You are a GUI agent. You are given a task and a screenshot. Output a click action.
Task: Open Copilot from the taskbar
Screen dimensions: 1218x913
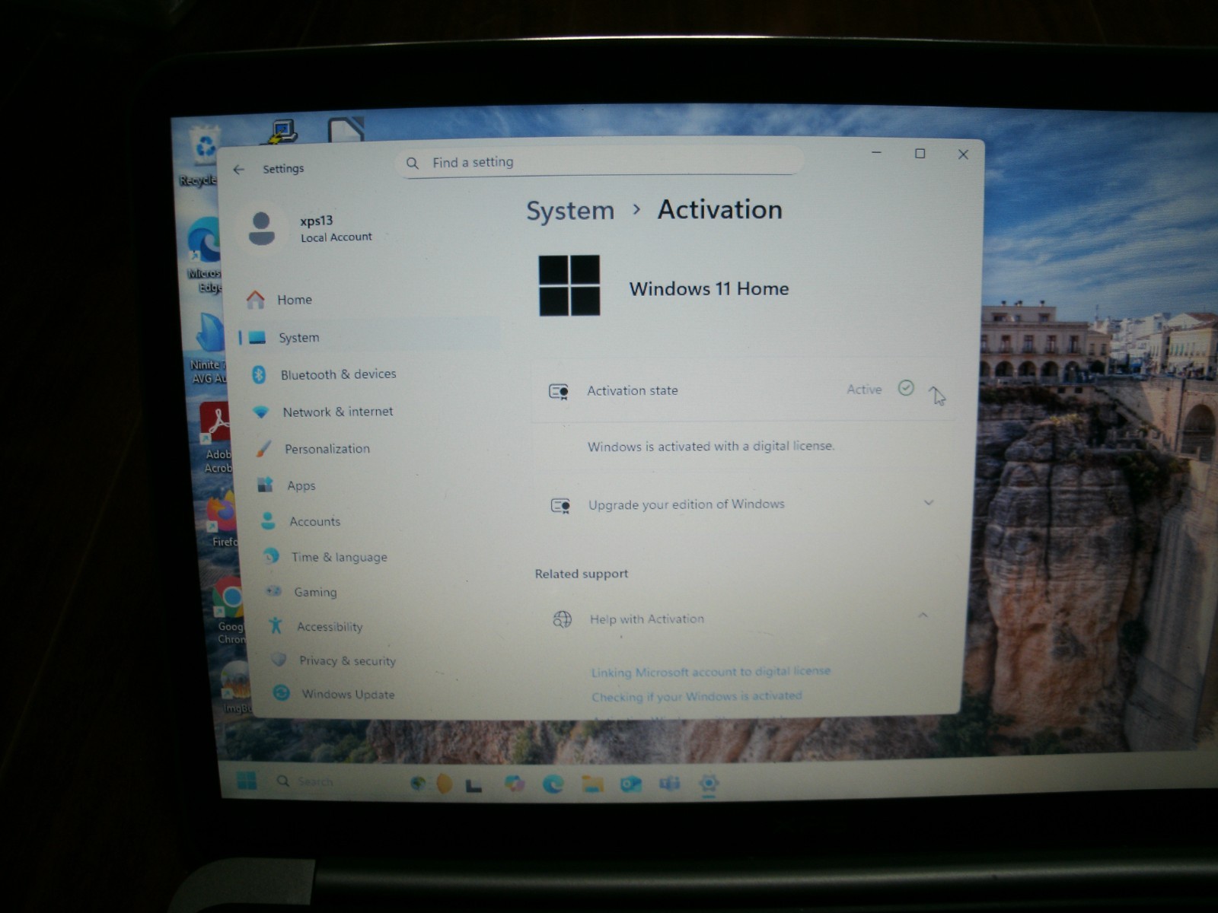click(x=515, y=782)
